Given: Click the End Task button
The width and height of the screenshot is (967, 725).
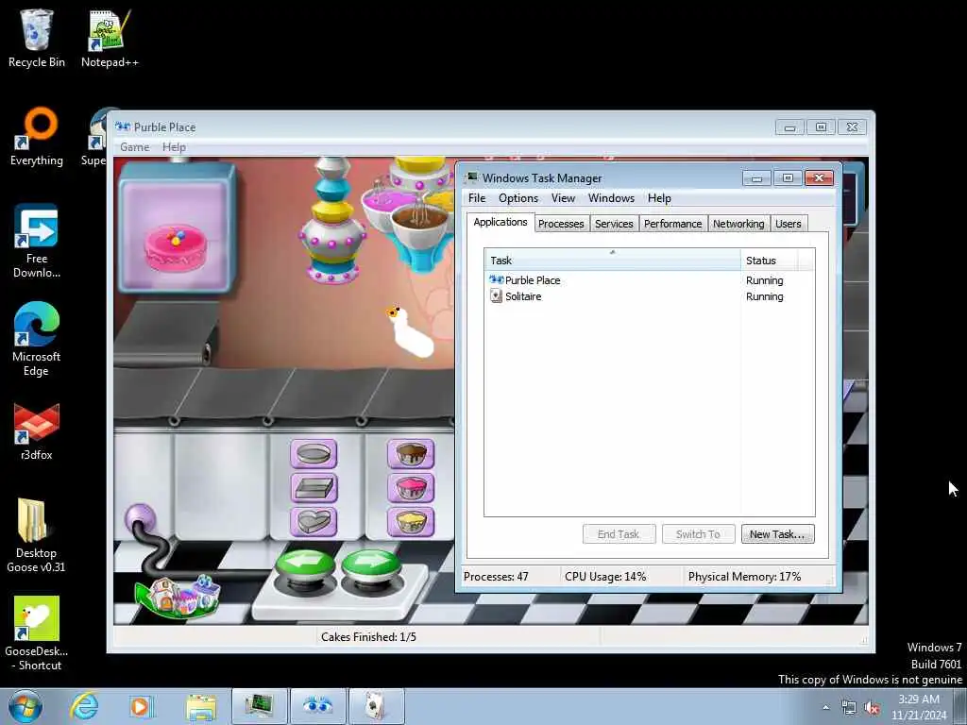Looking at the screenshot, I should [619, 534].
